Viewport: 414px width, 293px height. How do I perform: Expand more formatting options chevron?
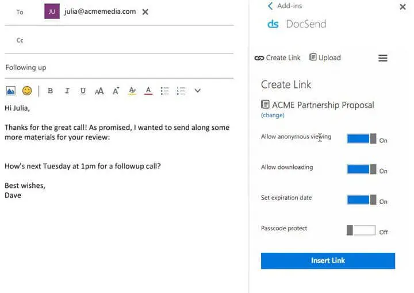tap(197, 91)
